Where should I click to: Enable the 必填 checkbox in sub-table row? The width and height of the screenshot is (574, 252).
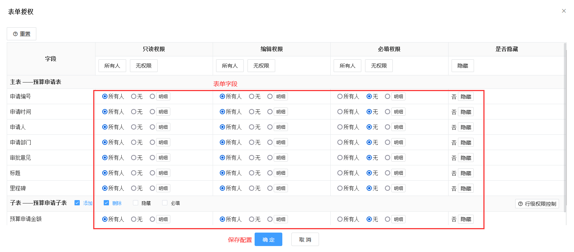point(165,203)
